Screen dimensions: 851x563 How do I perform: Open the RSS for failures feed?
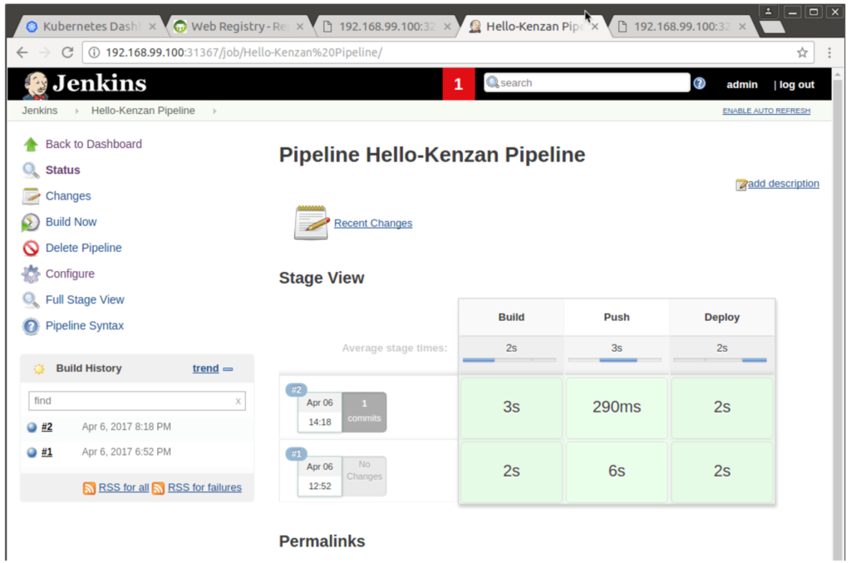coord(204,487)
